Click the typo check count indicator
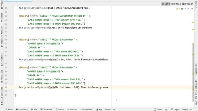 click(183, 9)
